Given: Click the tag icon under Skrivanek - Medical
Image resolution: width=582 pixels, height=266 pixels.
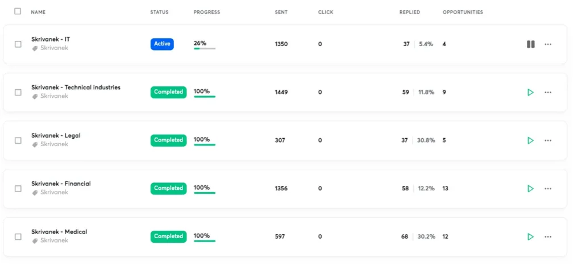Looking at the screenshot, I should point(35,240).
